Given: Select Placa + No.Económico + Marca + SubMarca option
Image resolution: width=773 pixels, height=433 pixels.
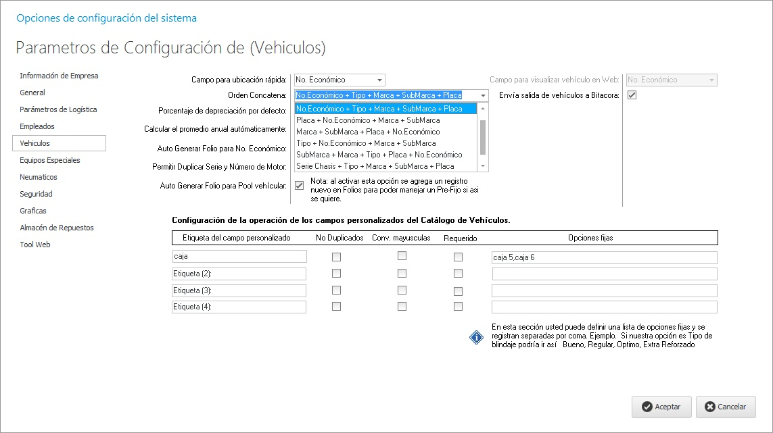Looking at the screenshot, I should click(368, 120).
